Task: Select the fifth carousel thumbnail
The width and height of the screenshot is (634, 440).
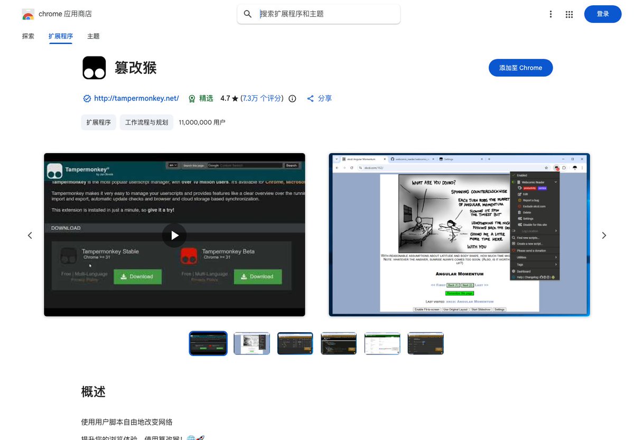Action: tap(382, 343)
